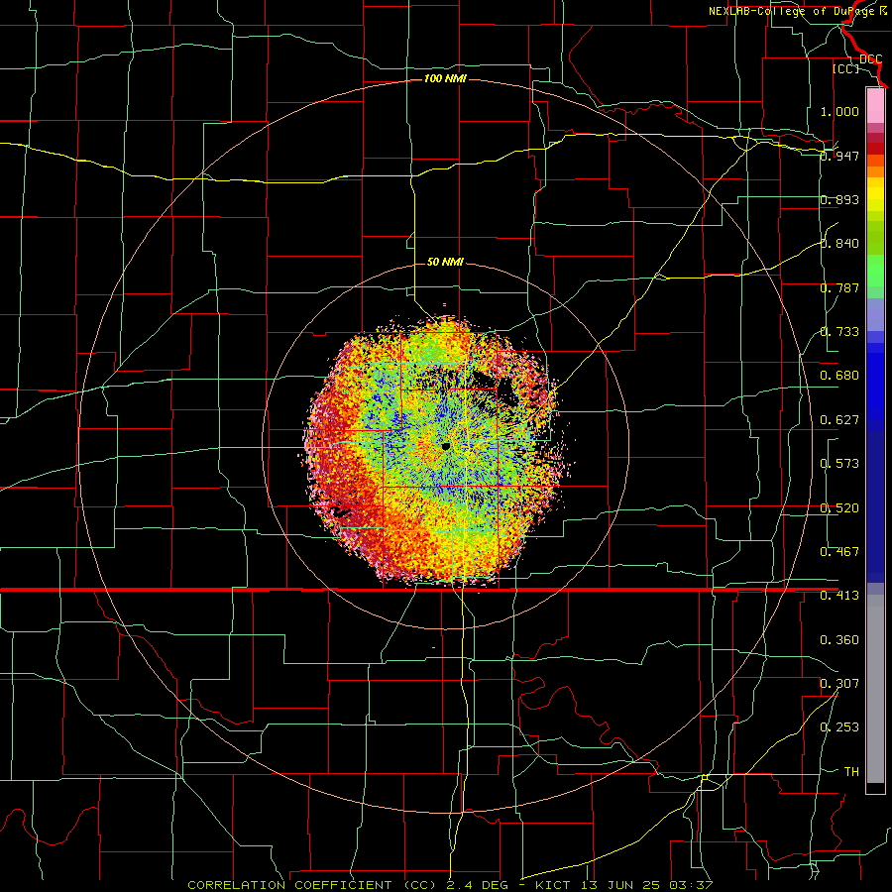Screen dimensions: 892x892
Task: Click the [CC] label above the color bar
Action: 845,68
